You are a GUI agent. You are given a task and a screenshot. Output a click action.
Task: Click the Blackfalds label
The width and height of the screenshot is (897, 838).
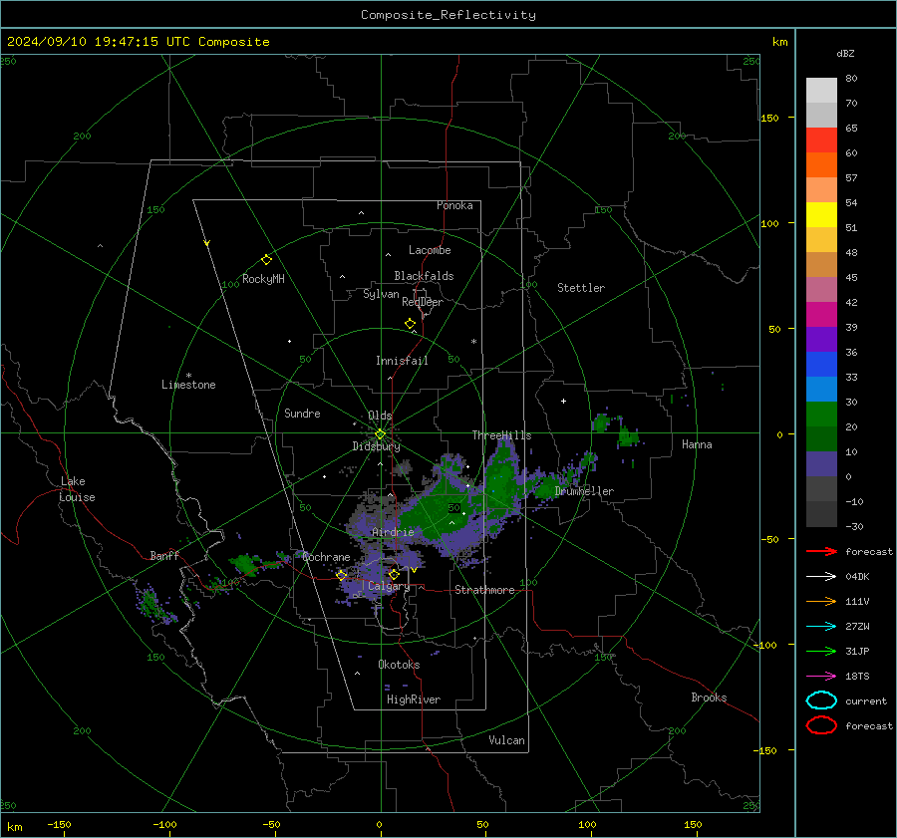tap(424, 276)
